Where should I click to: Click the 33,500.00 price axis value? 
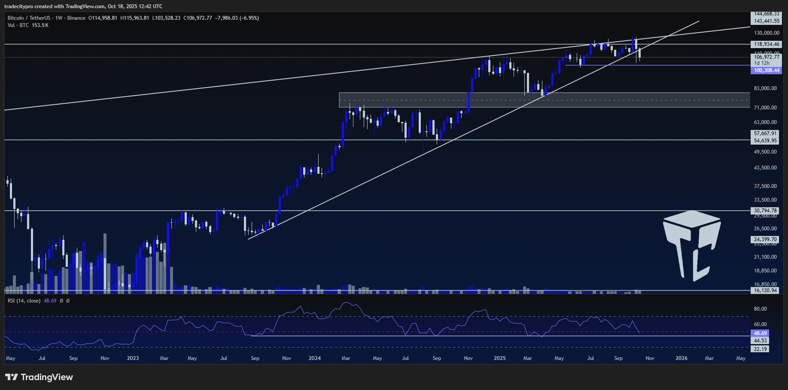click(765, 200)
